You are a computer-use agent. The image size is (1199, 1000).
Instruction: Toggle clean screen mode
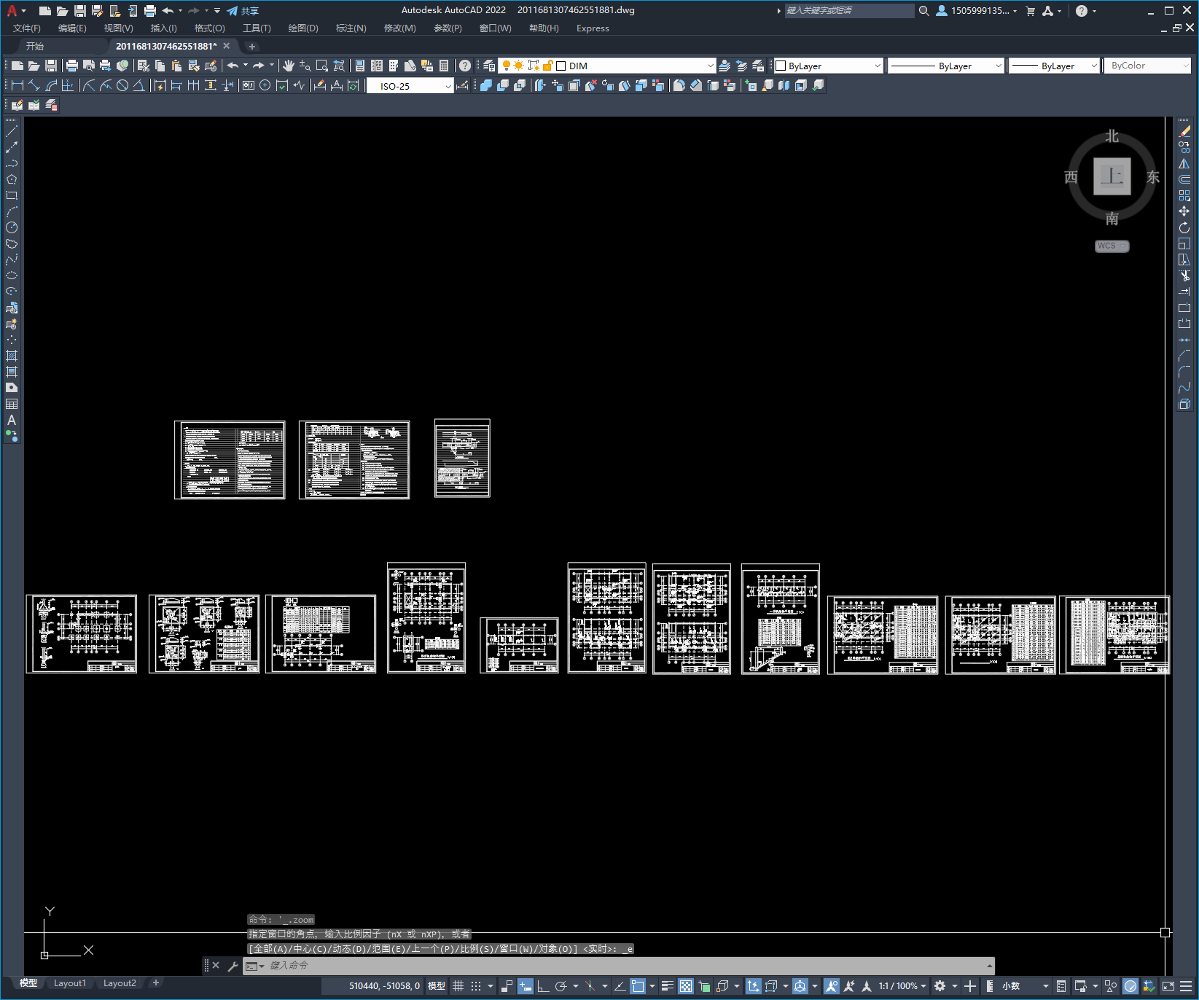1168,986
